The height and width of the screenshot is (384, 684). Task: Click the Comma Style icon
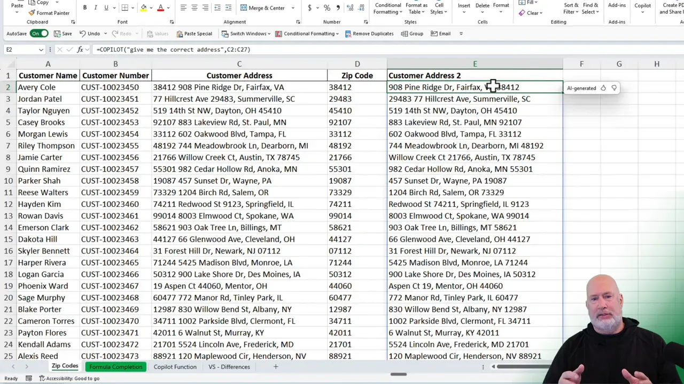339,7
